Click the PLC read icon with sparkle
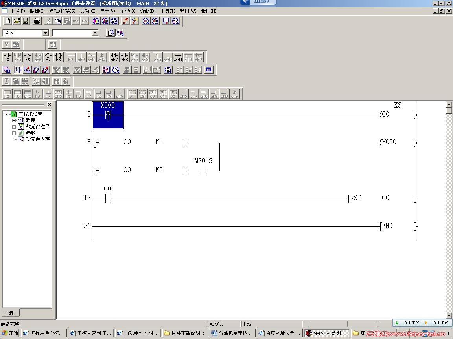This screenshot has width=453, height=339. point(134,21)
